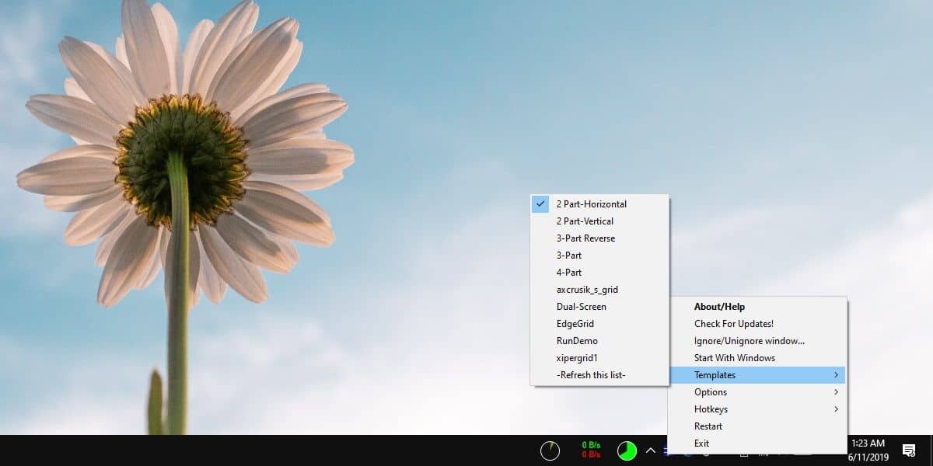This screenshot has width=933, height=466.
Task: Toggle Start With Windows option
Action: click(734, 358)
